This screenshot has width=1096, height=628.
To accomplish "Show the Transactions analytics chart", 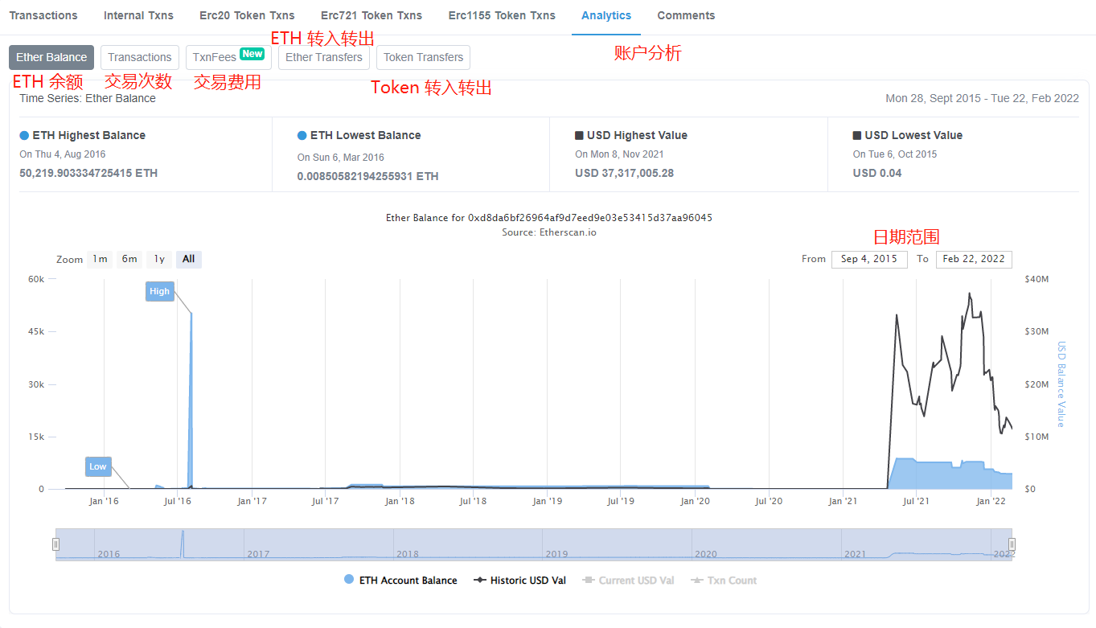I will (x=140, y=57).
